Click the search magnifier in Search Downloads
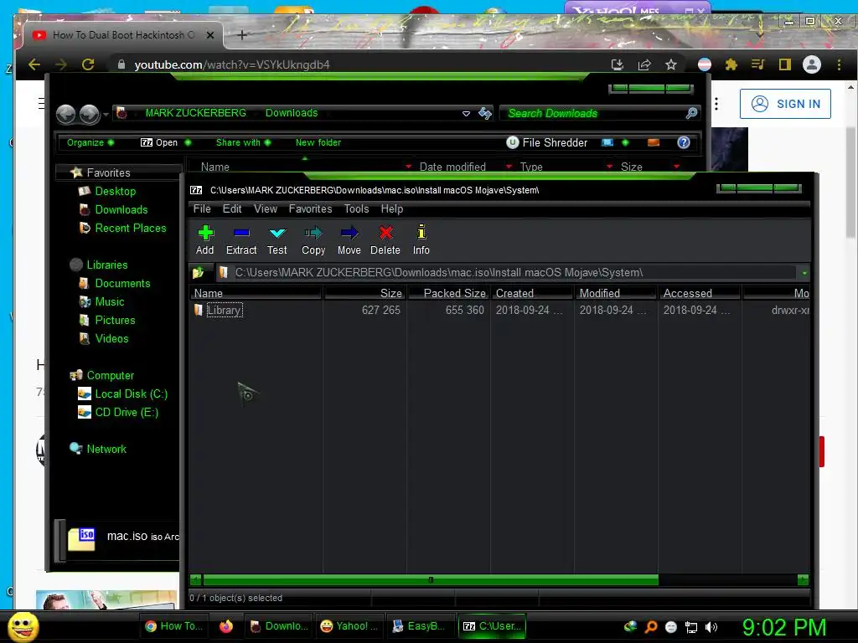The image size is (858, 643). click(691, 113)
